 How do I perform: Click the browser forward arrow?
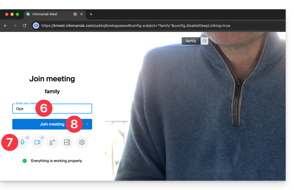(x=15, y=26)
